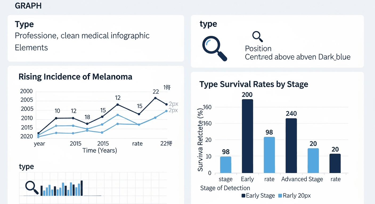Screen dimensions: 375x204
Task: Click the large magnifying glass icon
Action: point(214,48)
